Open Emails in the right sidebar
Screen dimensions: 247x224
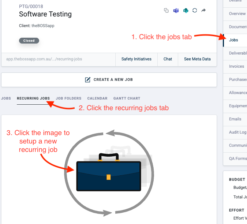235,119
